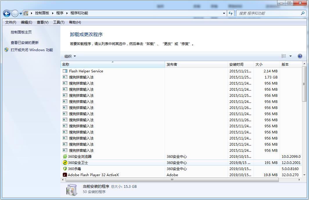The height and width of the screenshot is (200, 309).
Task: Open 打开或关闭 Windows 功能 link
Action: click(x=32, y=50)
